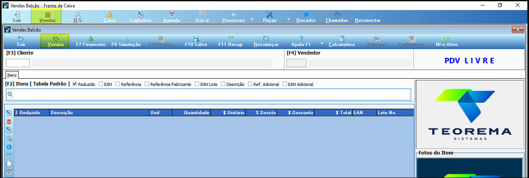The width and height of the screenshot is (529, 178).
Task: Click Recomeçar to restart the sale
Action: (x=266, y=41)
